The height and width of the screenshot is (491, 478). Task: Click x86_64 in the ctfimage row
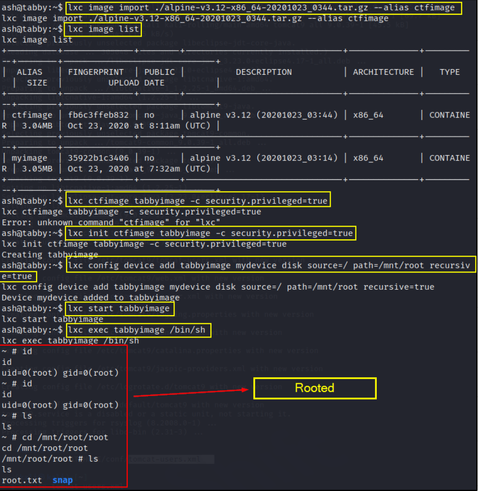pyautogui.click(x=368, y=115)
